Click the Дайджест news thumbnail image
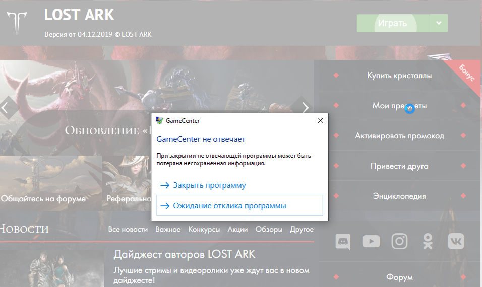This screenshot has width=482, height=287. pos(51,269)
